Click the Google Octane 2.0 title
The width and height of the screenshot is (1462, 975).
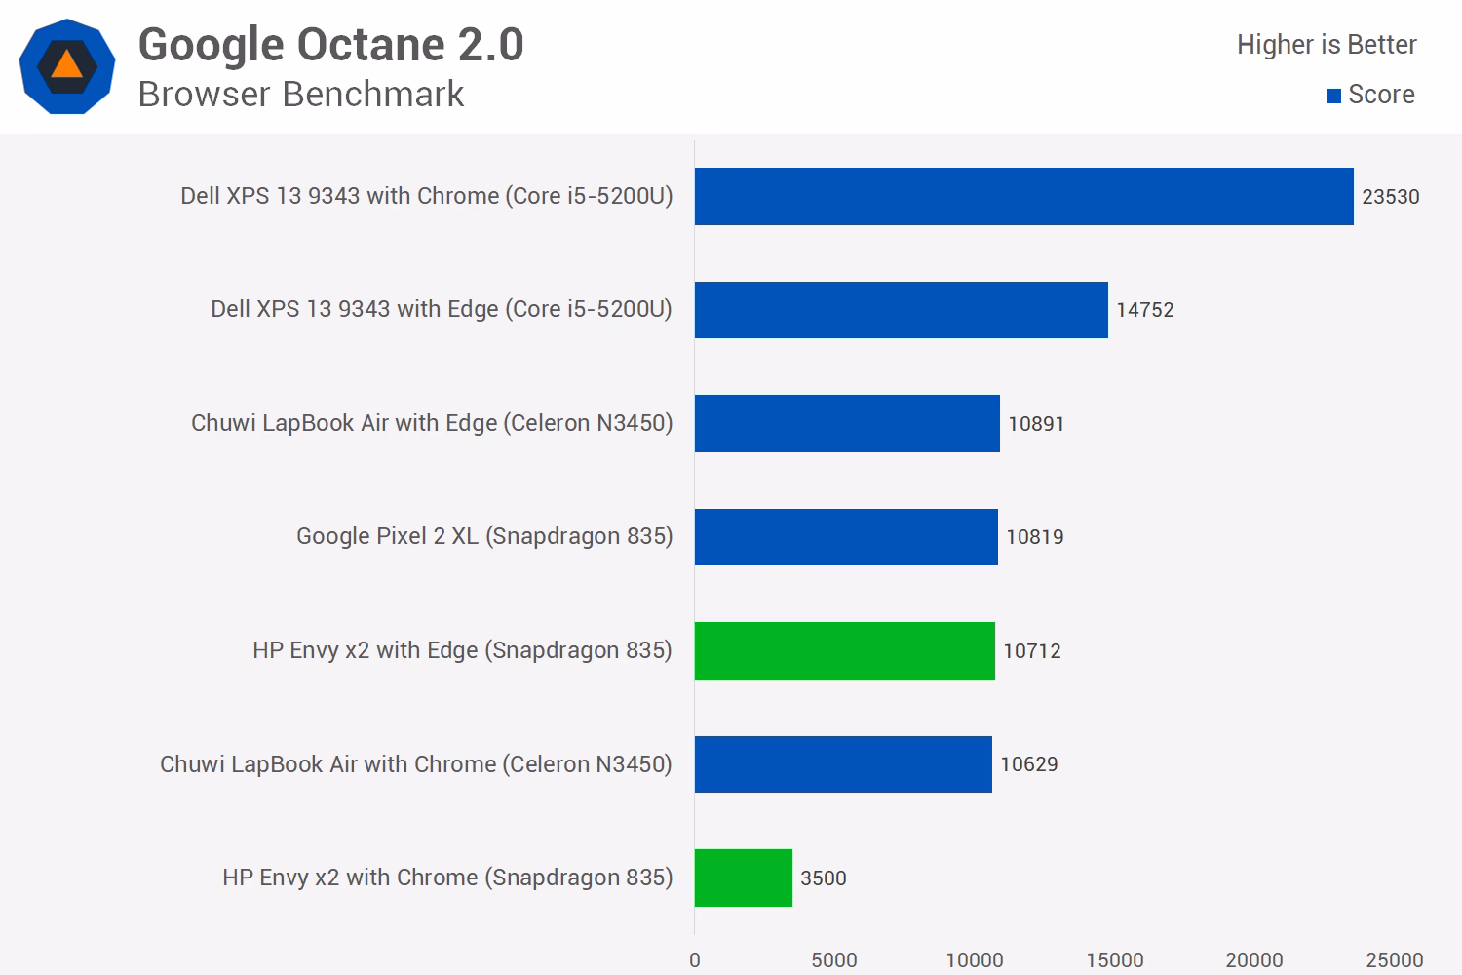pos(331,45)
